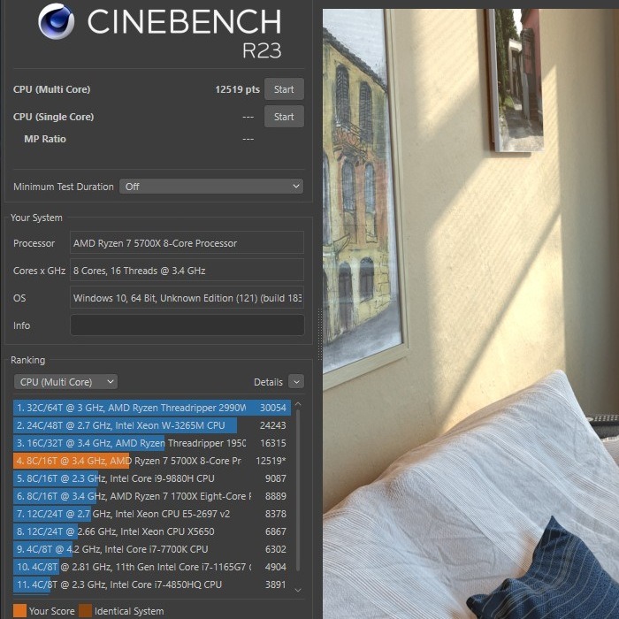Click the panel splitter handle beside render view
This screenshot has height=619, width=619.
coord(320,334)
